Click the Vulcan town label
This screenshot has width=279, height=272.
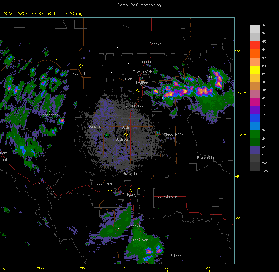point(175,256)
